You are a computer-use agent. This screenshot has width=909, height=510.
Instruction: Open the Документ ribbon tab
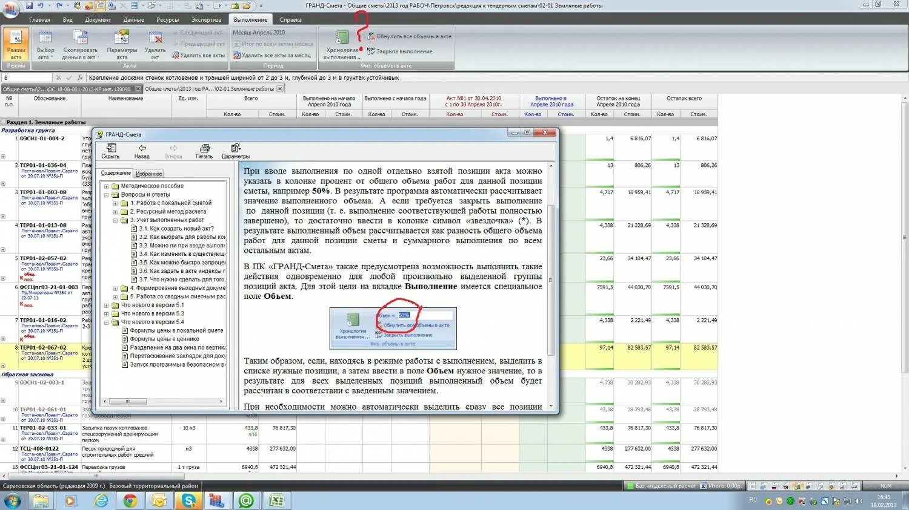point(98,19)
